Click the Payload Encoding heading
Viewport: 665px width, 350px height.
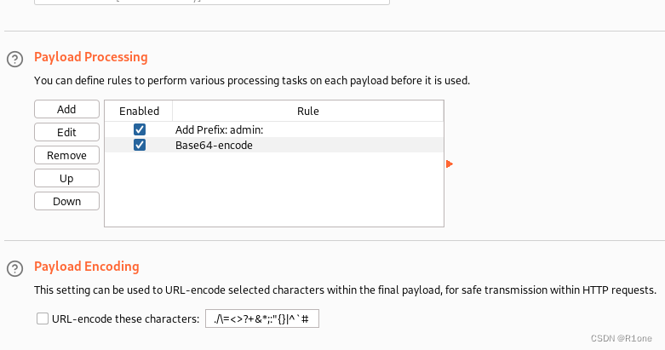point(87,267)
